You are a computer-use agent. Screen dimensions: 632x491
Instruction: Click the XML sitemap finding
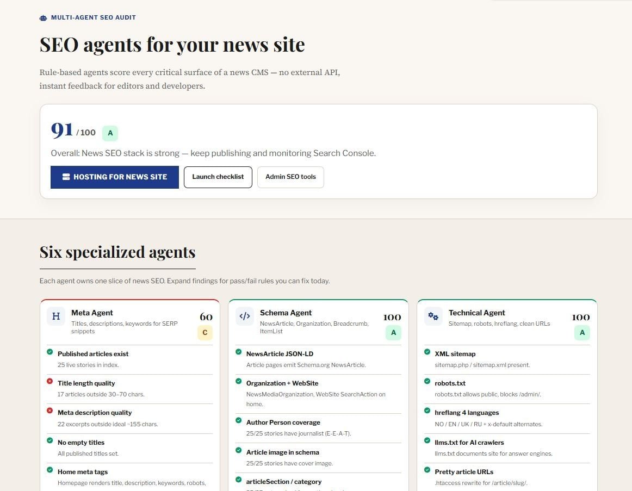pos(455,353)
